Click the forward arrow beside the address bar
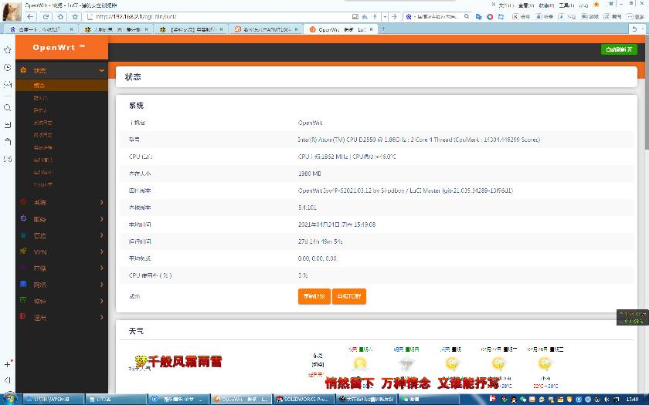Viewport: 649px width, 405px height. pos(395,17)
